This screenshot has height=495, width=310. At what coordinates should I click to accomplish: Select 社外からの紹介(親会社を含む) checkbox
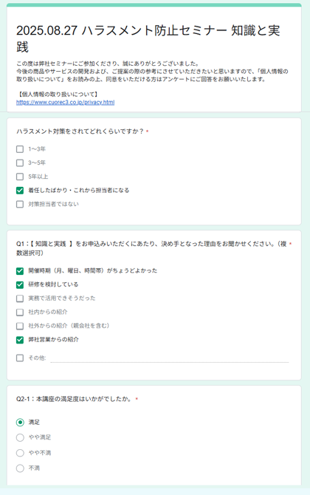20,326
